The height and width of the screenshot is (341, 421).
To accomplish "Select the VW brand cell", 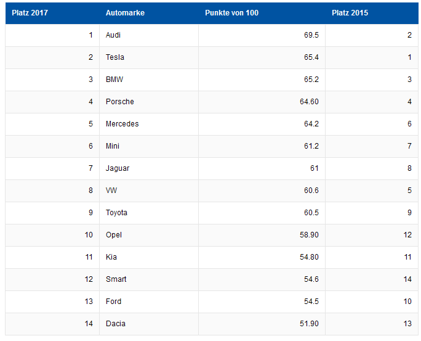I will pos(112,191).
